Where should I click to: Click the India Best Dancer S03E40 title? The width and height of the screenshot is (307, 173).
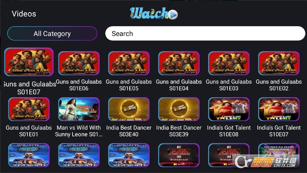(129, 131)
